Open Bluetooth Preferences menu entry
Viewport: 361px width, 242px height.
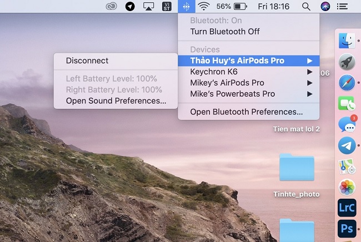pos(248,112)
